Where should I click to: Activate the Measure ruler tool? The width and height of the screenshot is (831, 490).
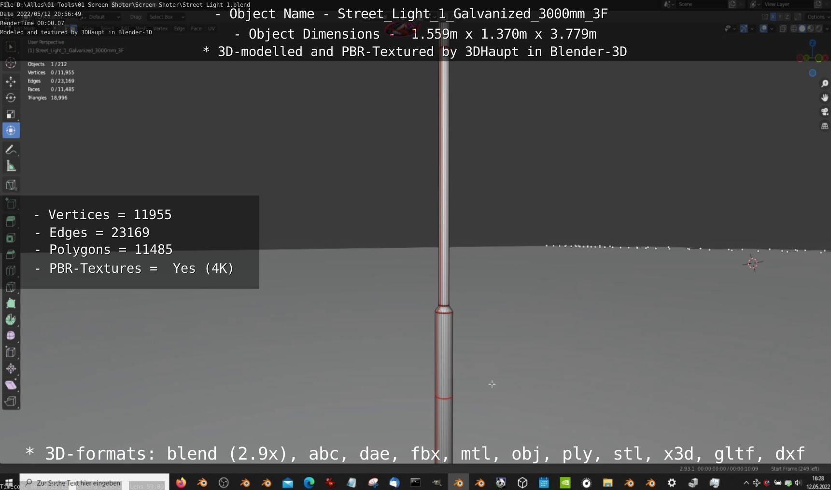(x=11, y=167)
